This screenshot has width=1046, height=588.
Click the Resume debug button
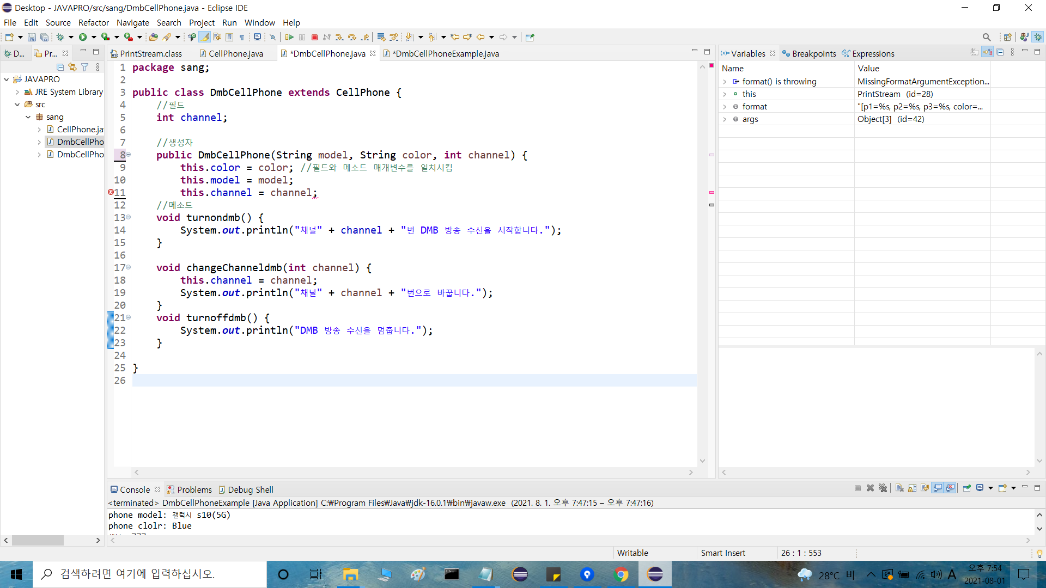pos(289,37)
